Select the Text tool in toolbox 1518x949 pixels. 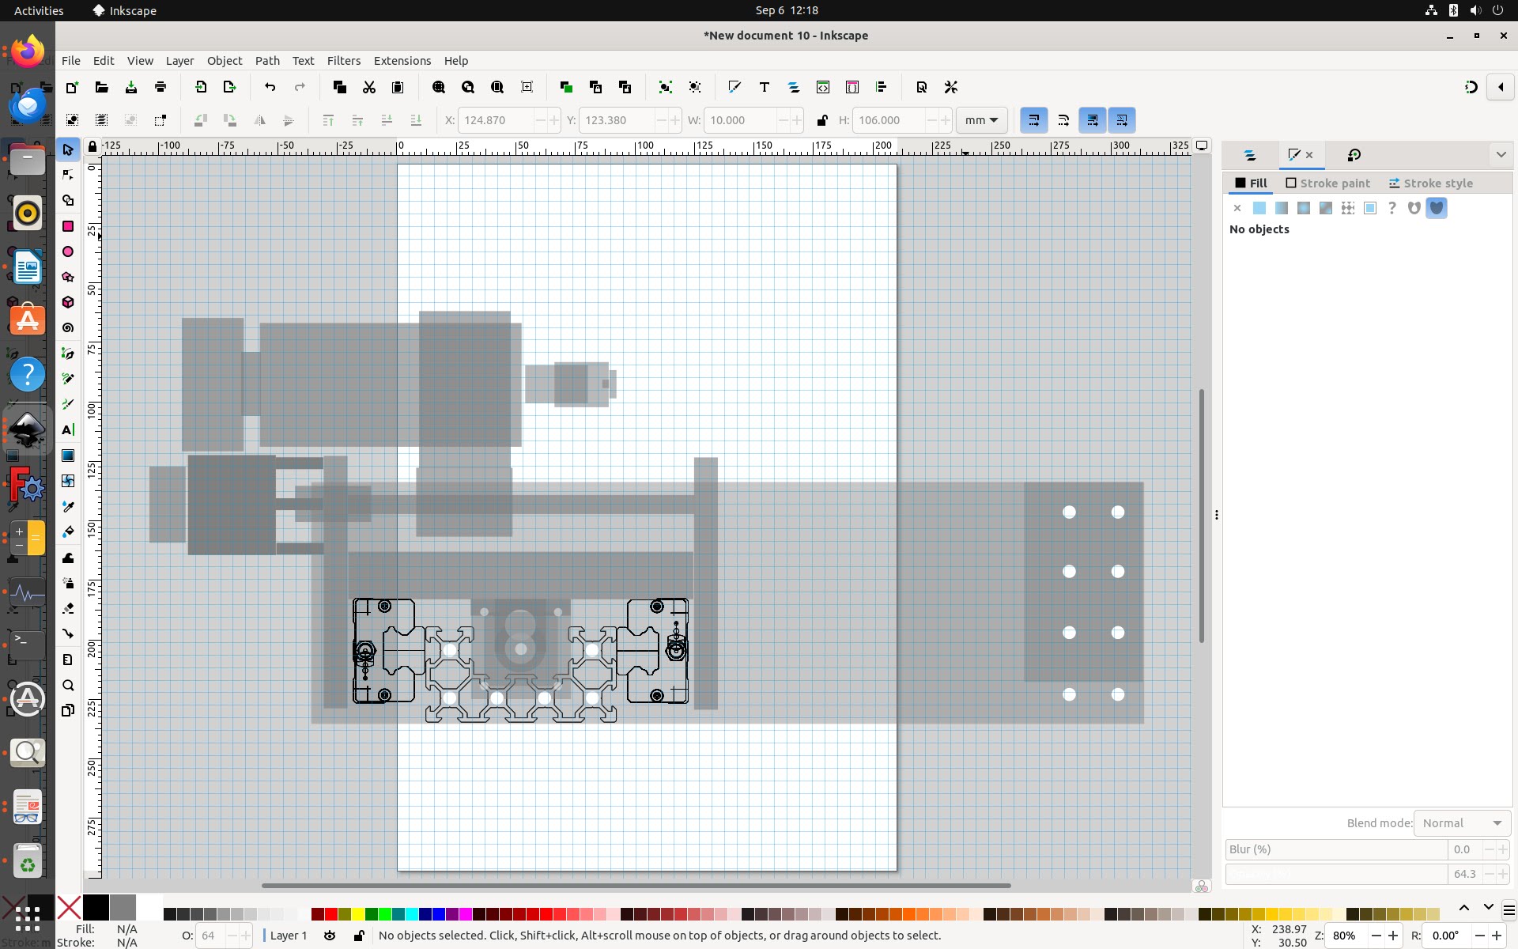coord(68,429)
